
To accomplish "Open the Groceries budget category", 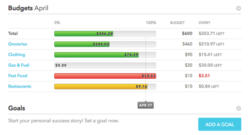I will [17, 44].
